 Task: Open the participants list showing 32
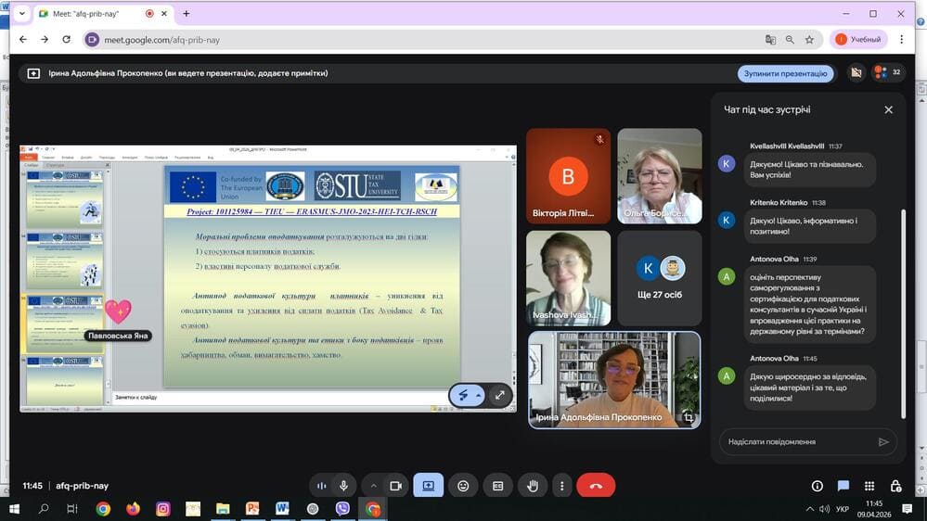[887, 72]
